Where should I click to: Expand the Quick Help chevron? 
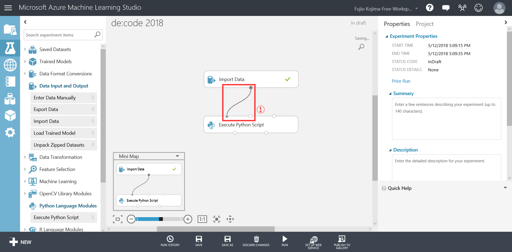[505, 187]
